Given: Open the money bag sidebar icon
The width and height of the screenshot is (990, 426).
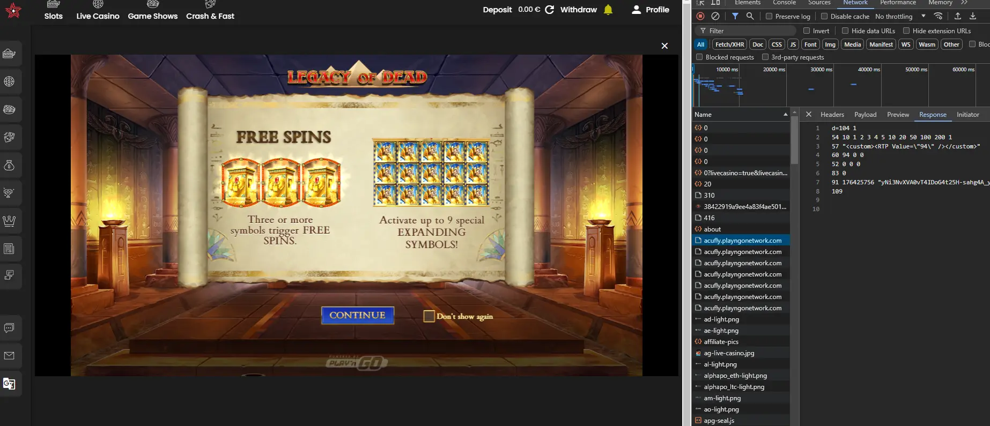Looking at the screenshot, I should click(x=9, y=165).
